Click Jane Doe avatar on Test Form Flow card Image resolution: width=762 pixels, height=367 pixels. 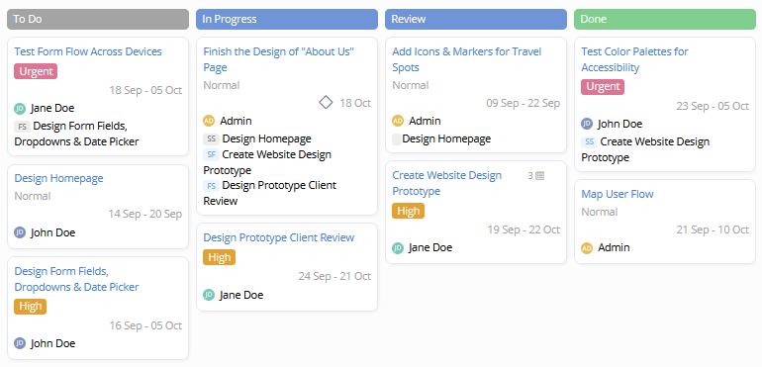[x=20, y=108]
